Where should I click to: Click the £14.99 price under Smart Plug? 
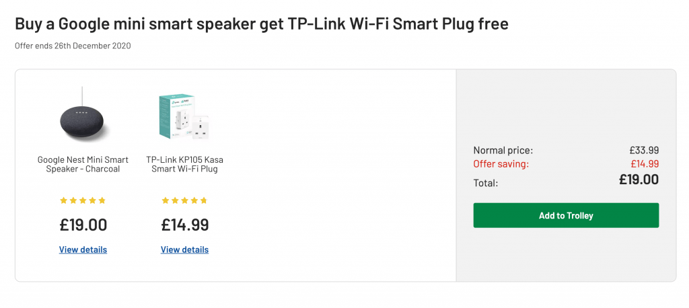click(x=184, y=225)
